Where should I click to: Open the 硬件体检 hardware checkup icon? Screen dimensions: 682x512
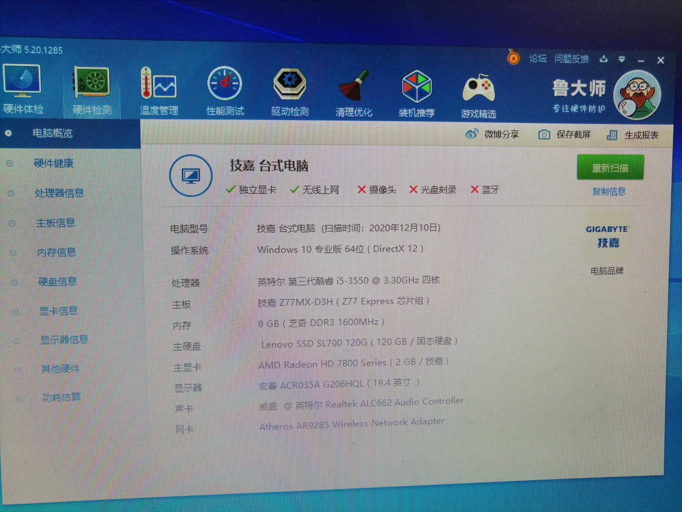[22, 82]
